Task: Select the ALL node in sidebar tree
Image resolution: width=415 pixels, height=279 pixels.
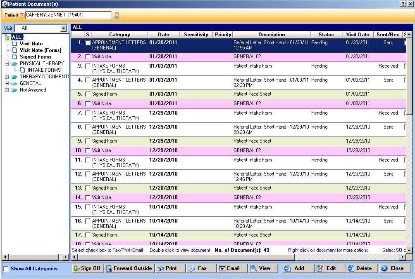Action: point(17,37)
